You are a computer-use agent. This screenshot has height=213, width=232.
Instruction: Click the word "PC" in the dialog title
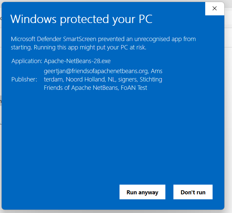145,19
